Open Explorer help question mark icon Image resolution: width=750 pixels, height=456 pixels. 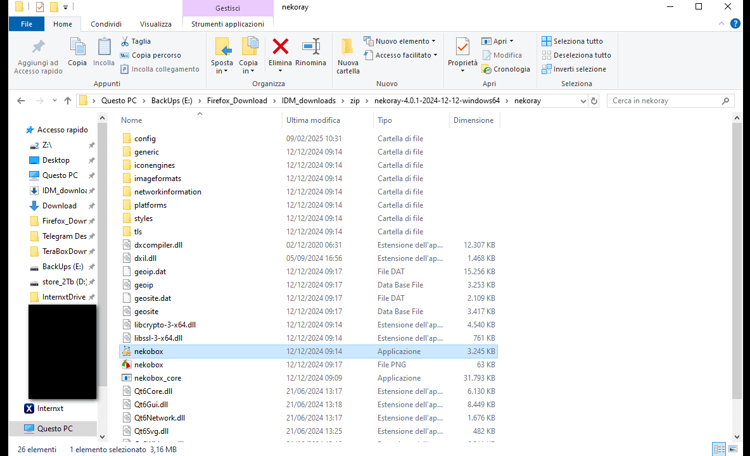pyautogui.click(x=735, y=24)
